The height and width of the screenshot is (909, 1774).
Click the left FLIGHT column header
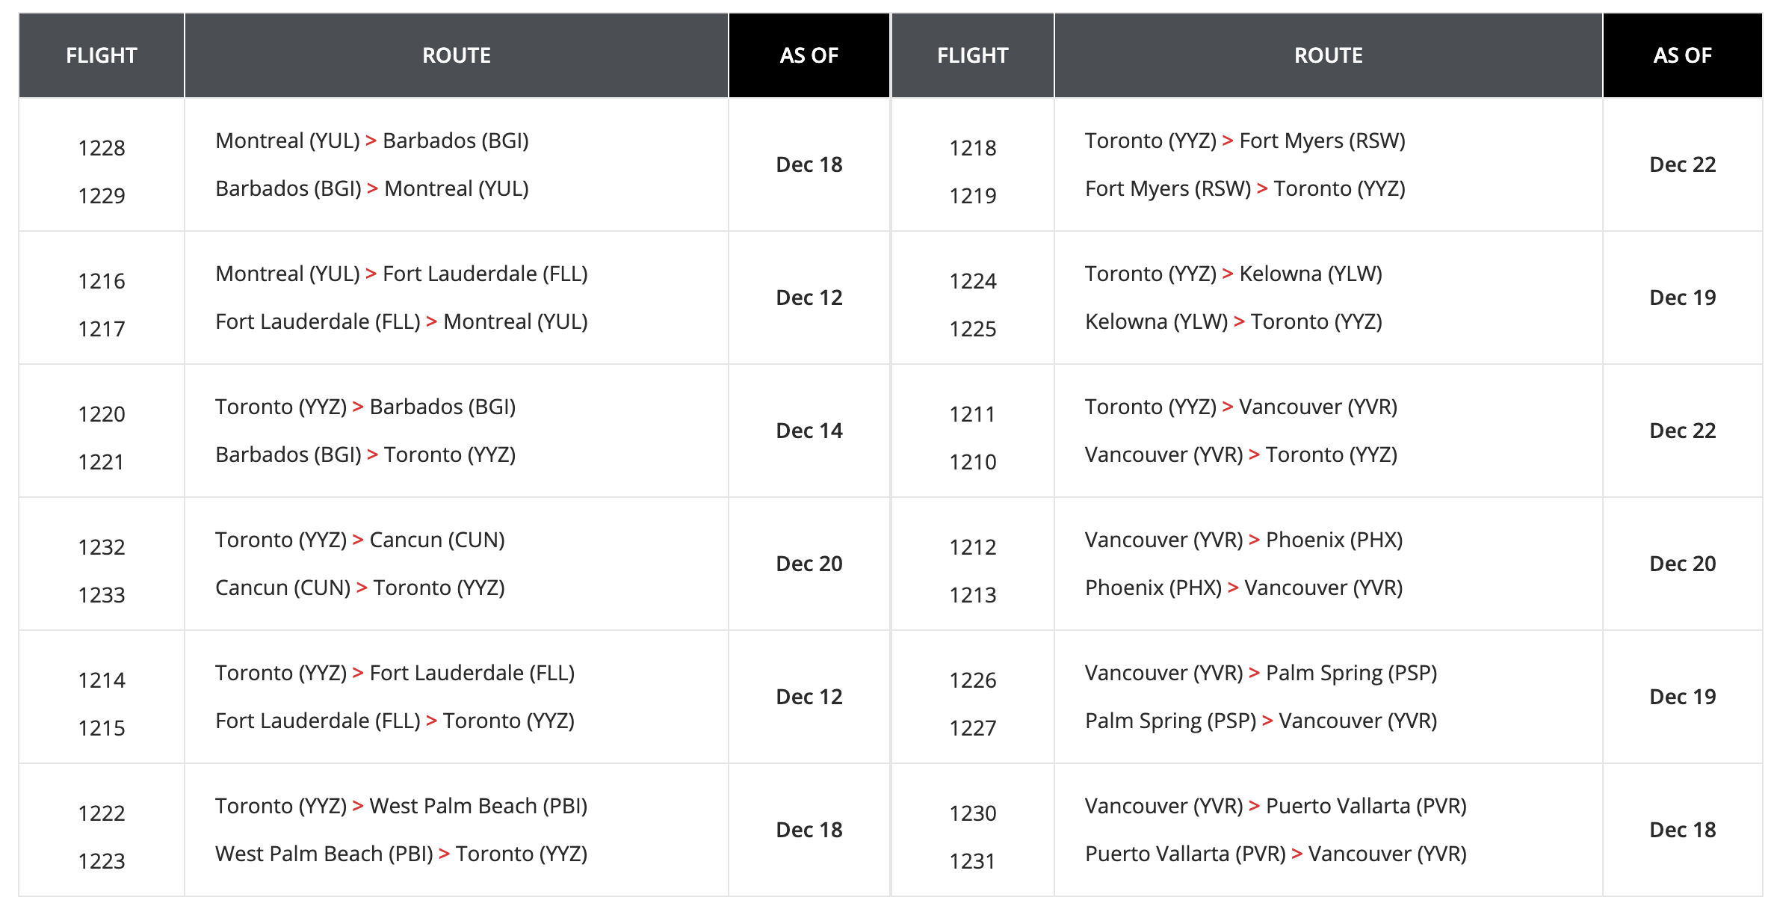click(102, 55)
